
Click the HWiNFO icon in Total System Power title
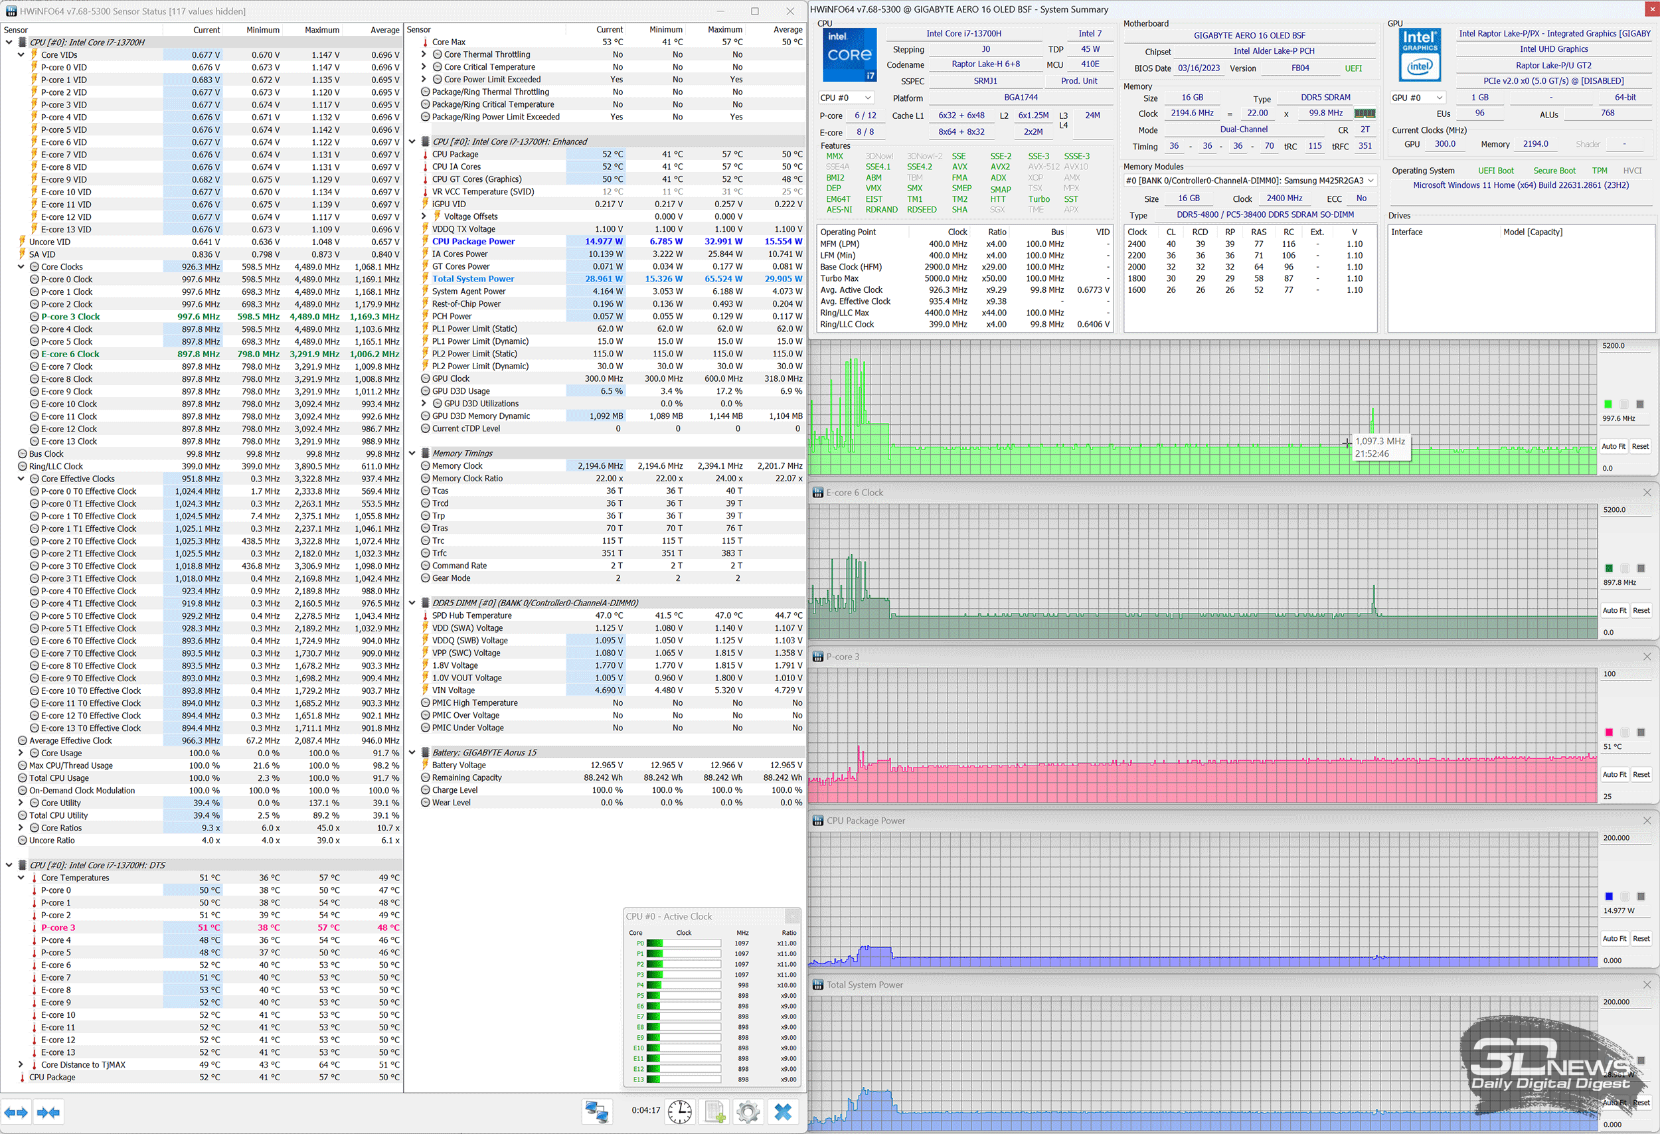pyautogui.click(x=818, y=985)
